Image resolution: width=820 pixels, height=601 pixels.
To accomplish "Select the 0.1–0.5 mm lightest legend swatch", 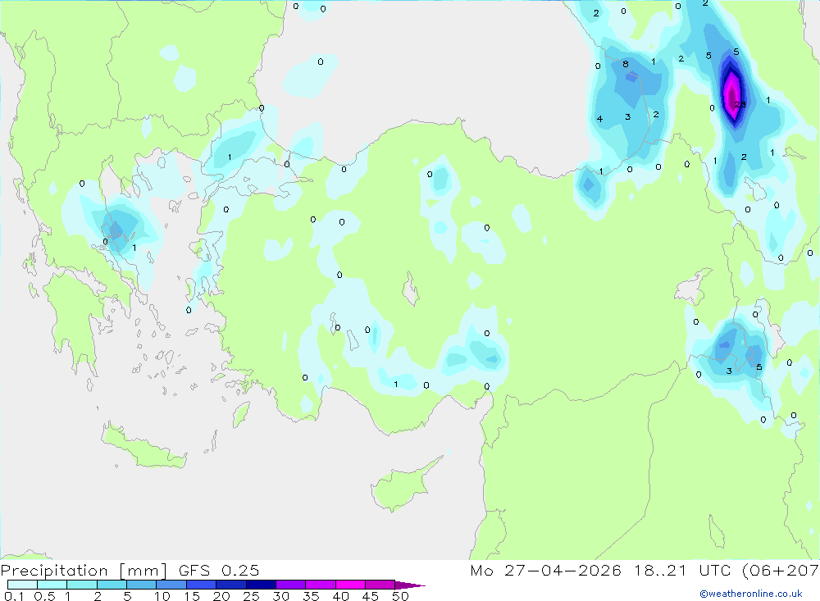I will [x=22, y=585].
